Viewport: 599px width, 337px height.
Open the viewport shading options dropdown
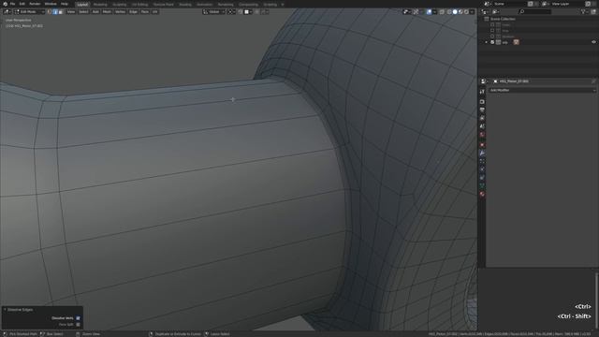tap(472, 12)
